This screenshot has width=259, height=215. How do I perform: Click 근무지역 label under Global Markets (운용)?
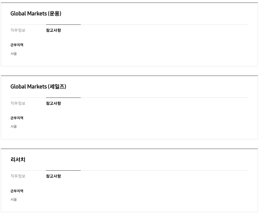pyautogui.click(x=17, y=45)
